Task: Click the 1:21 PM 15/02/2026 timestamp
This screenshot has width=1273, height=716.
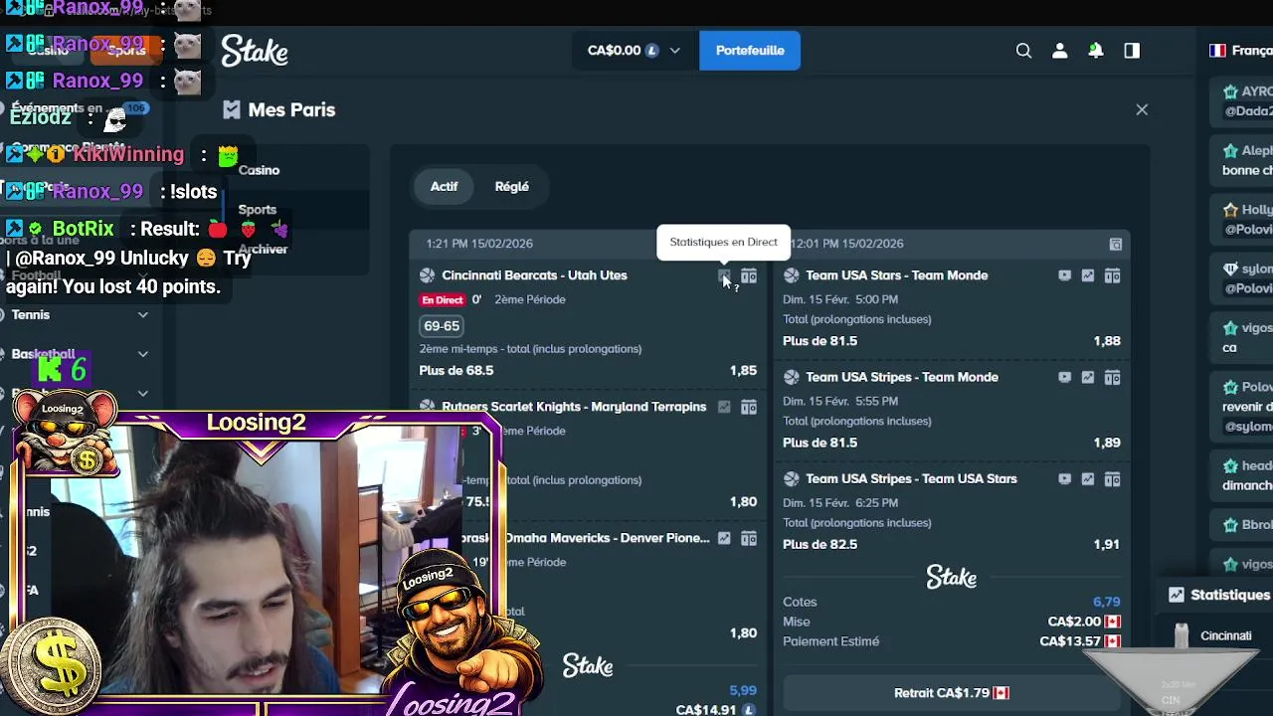Action: pyautogui.click(x=479, y=244)
